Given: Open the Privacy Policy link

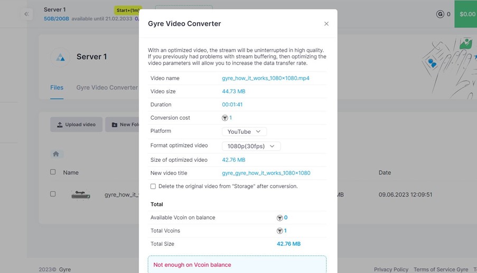Looking at the screenshot, I should (x=391, y=269).
